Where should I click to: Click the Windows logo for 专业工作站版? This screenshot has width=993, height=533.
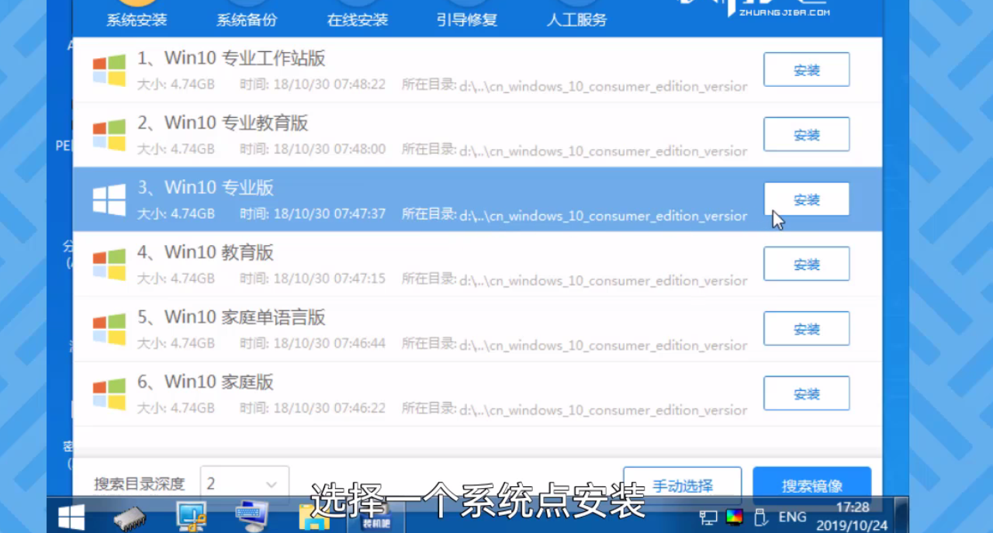[x=109, y=70]
